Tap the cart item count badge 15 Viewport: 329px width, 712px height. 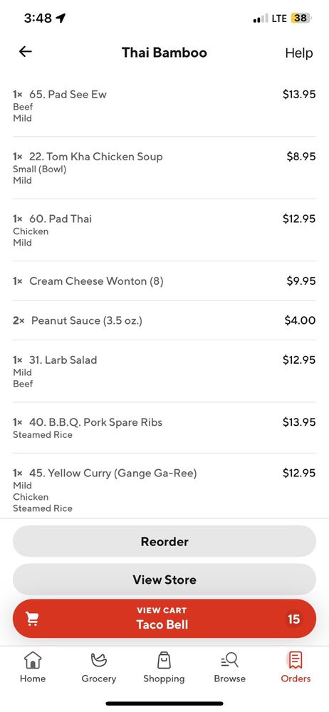point(293,619)
